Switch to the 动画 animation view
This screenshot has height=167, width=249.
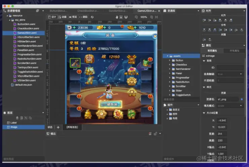63,17
